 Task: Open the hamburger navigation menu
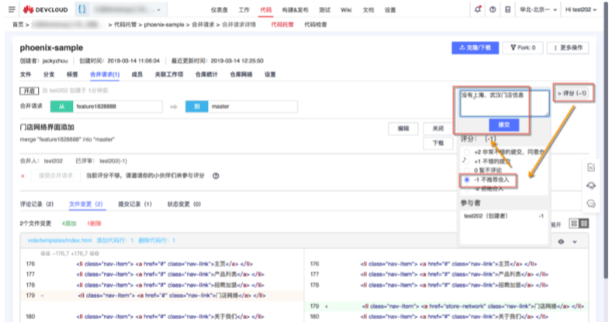12,10
